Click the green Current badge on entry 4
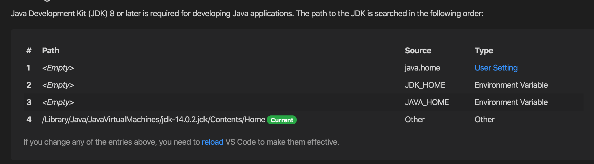Image resolution: width=594 pixels, height=164 pixels. pyautogui.click(x=282, y=120)
